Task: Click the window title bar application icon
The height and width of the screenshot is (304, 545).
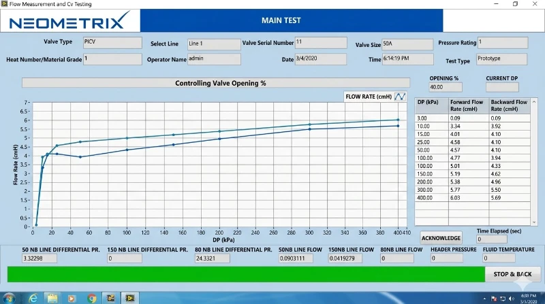Action: pyautogui.click(x=4, y=4)
